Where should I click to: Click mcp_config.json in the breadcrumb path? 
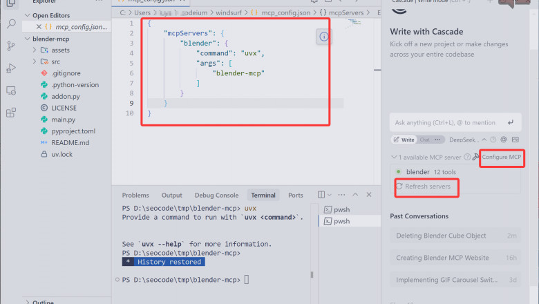pyautogui.click(x=285, y=12)
